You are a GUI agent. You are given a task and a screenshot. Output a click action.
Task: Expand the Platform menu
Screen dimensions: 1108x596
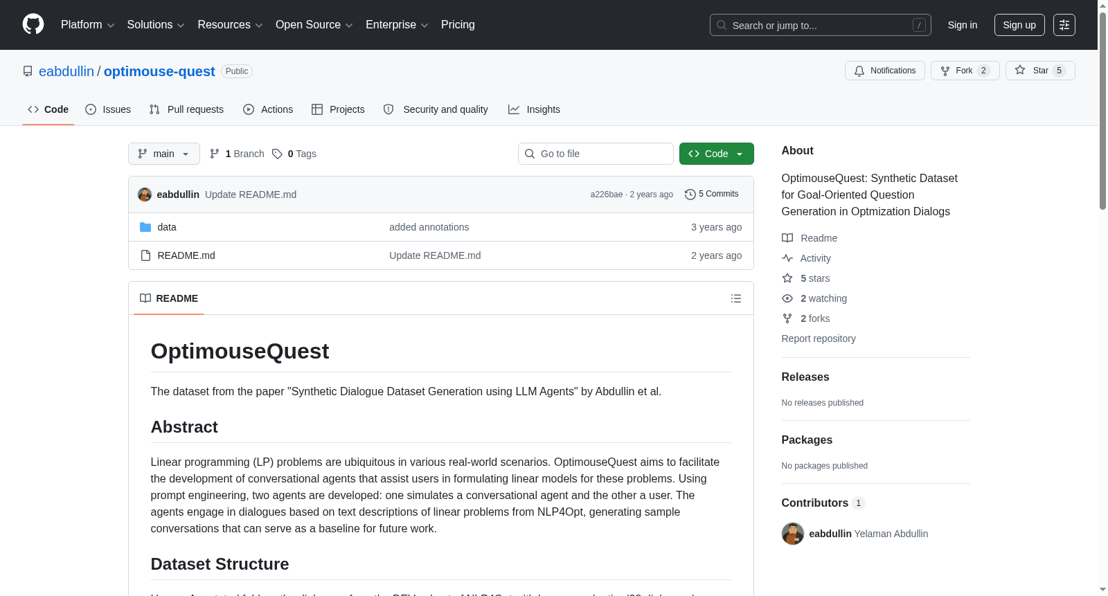pyautogui.click(x=87, y=25)
